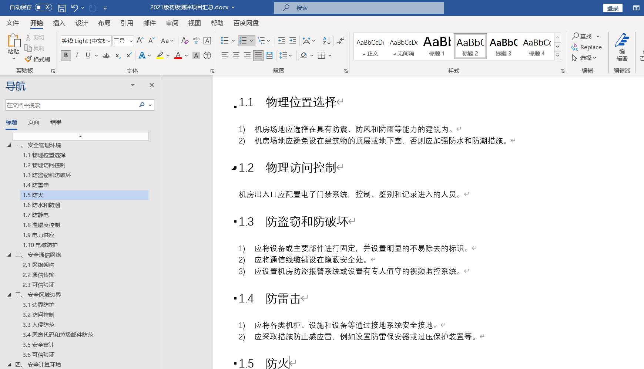Switch to the 布局 ribbon tab

click(104, 23)
